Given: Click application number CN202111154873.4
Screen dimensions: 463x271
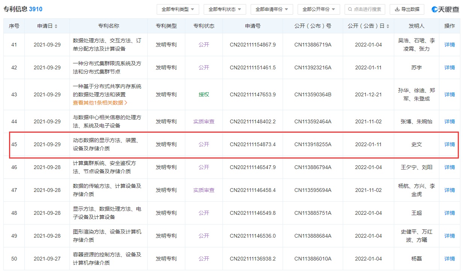Looking at the screenshot, I should 253,144.
